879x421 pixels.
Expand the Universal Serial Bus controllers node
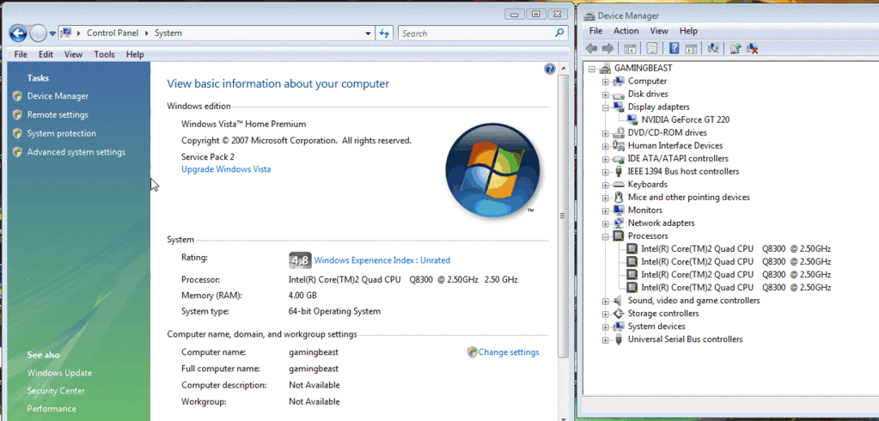point(606,339)
